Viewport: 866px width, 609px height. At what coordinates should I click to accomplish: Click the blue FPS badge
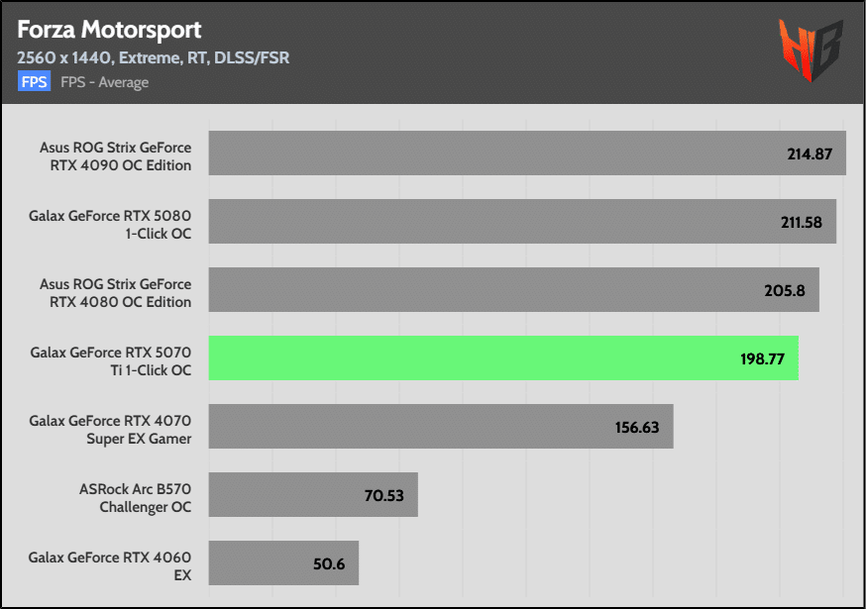[35, 82]
